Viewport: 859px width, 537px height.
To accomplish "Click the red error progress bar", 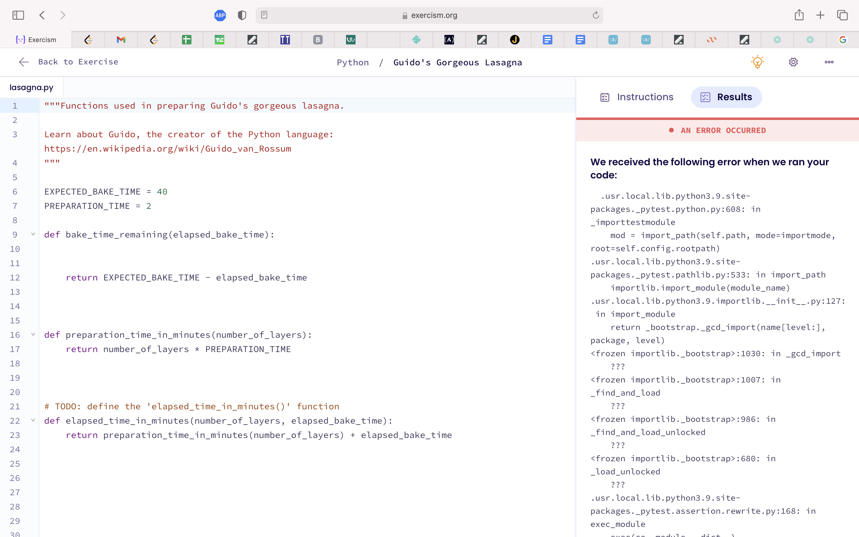I will 717,118.
